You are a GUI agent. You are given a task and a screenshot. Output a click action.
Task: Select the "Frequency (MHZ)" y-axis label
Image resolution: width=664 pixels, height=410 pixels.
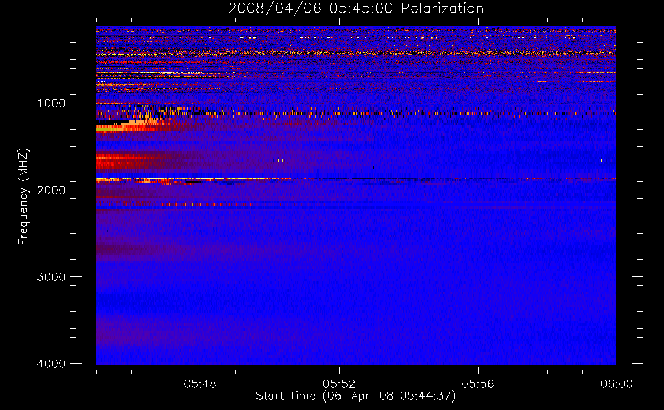[23, 197]
